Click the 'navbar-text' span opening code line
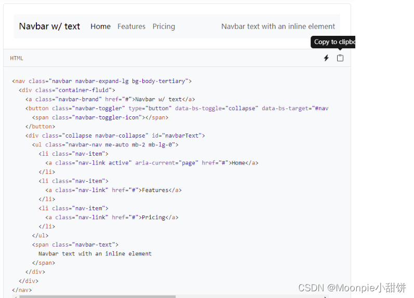 75,245
